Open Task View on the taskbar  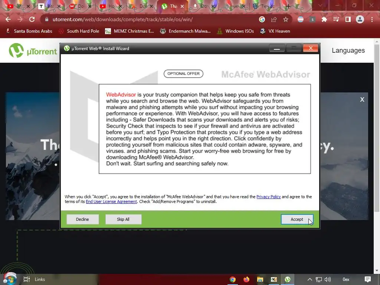[26, 279]
